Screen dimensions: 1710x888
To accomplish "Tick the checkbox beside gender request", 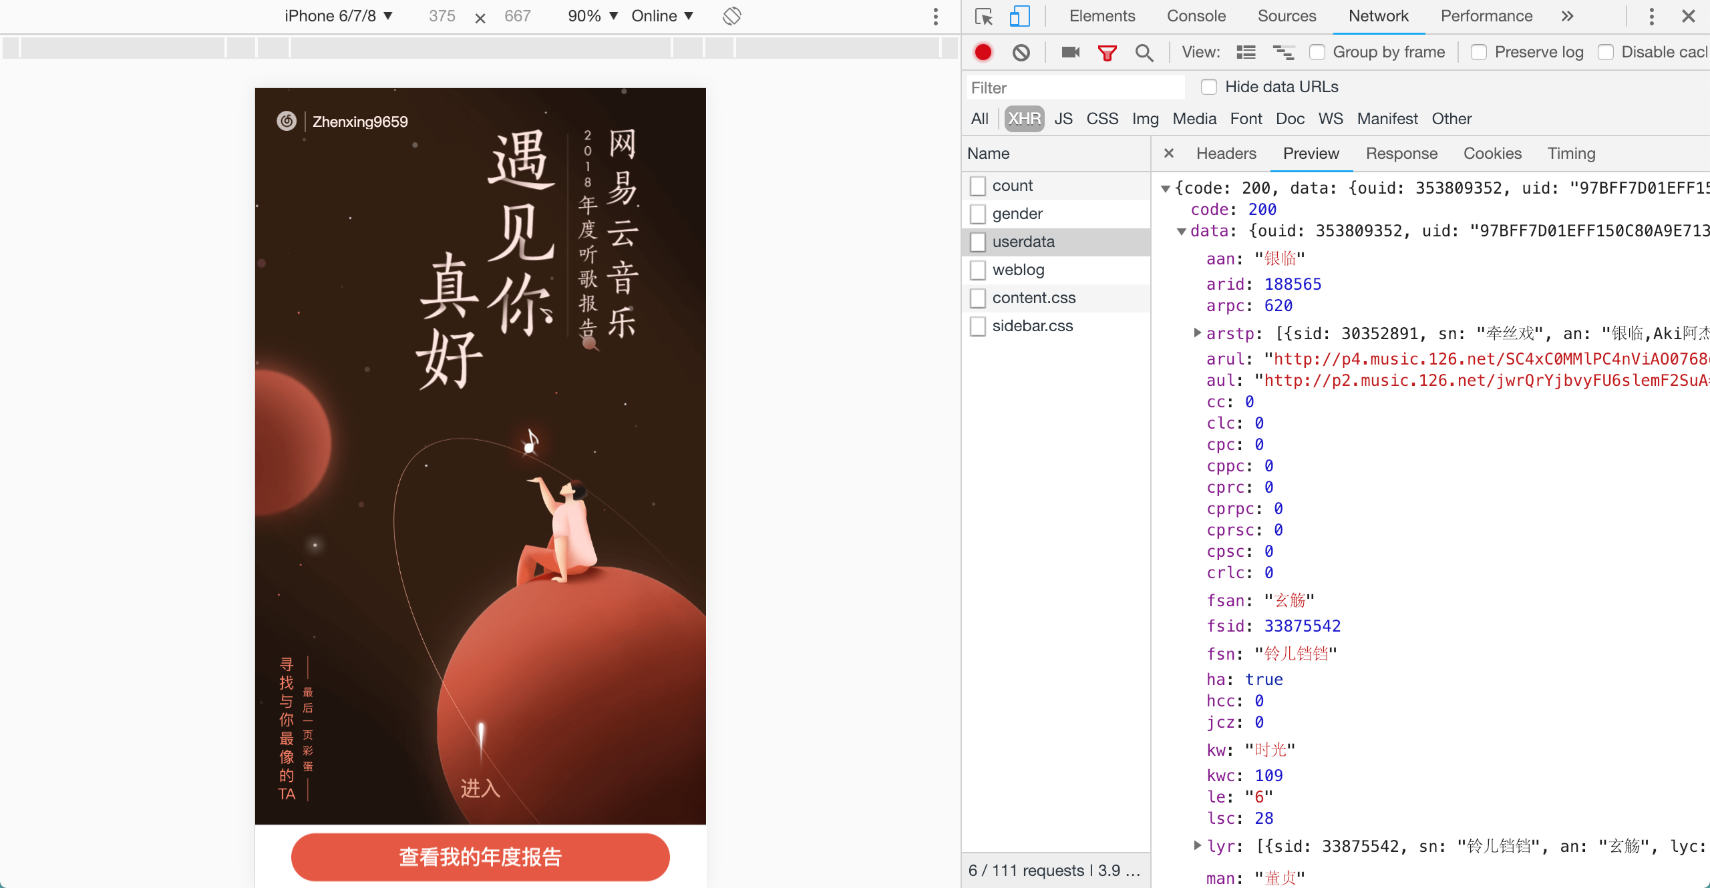I will pos(978,214).
